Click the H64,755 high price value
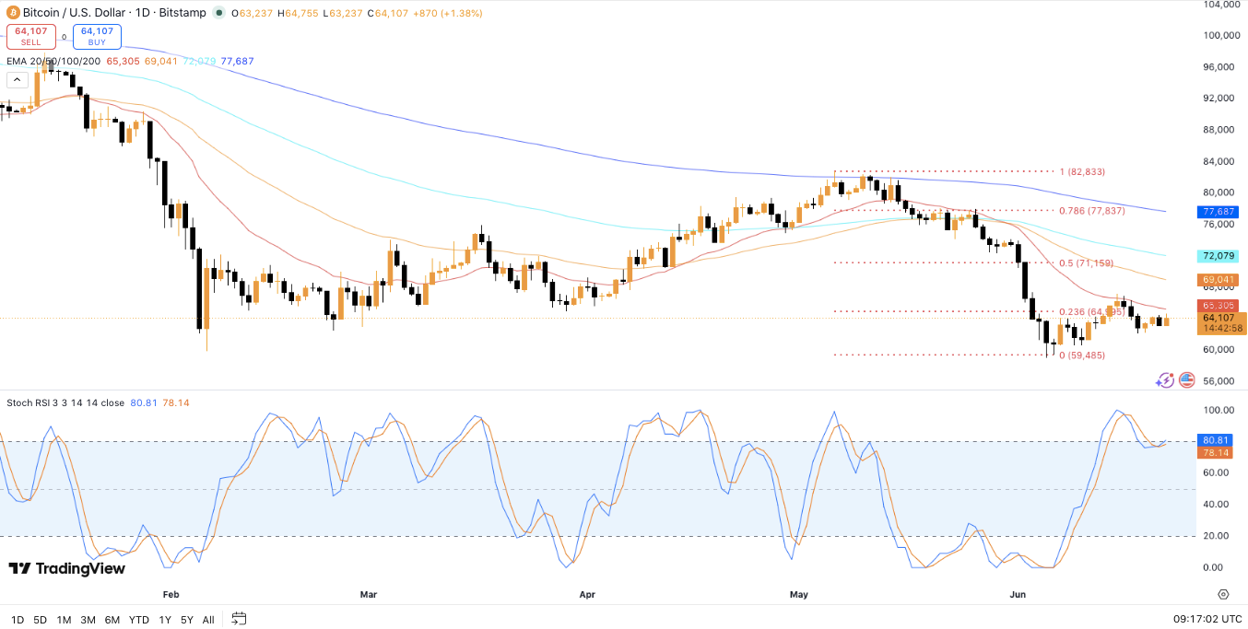Viewport: 1248px width, 629px height. (x=297, y=13)
